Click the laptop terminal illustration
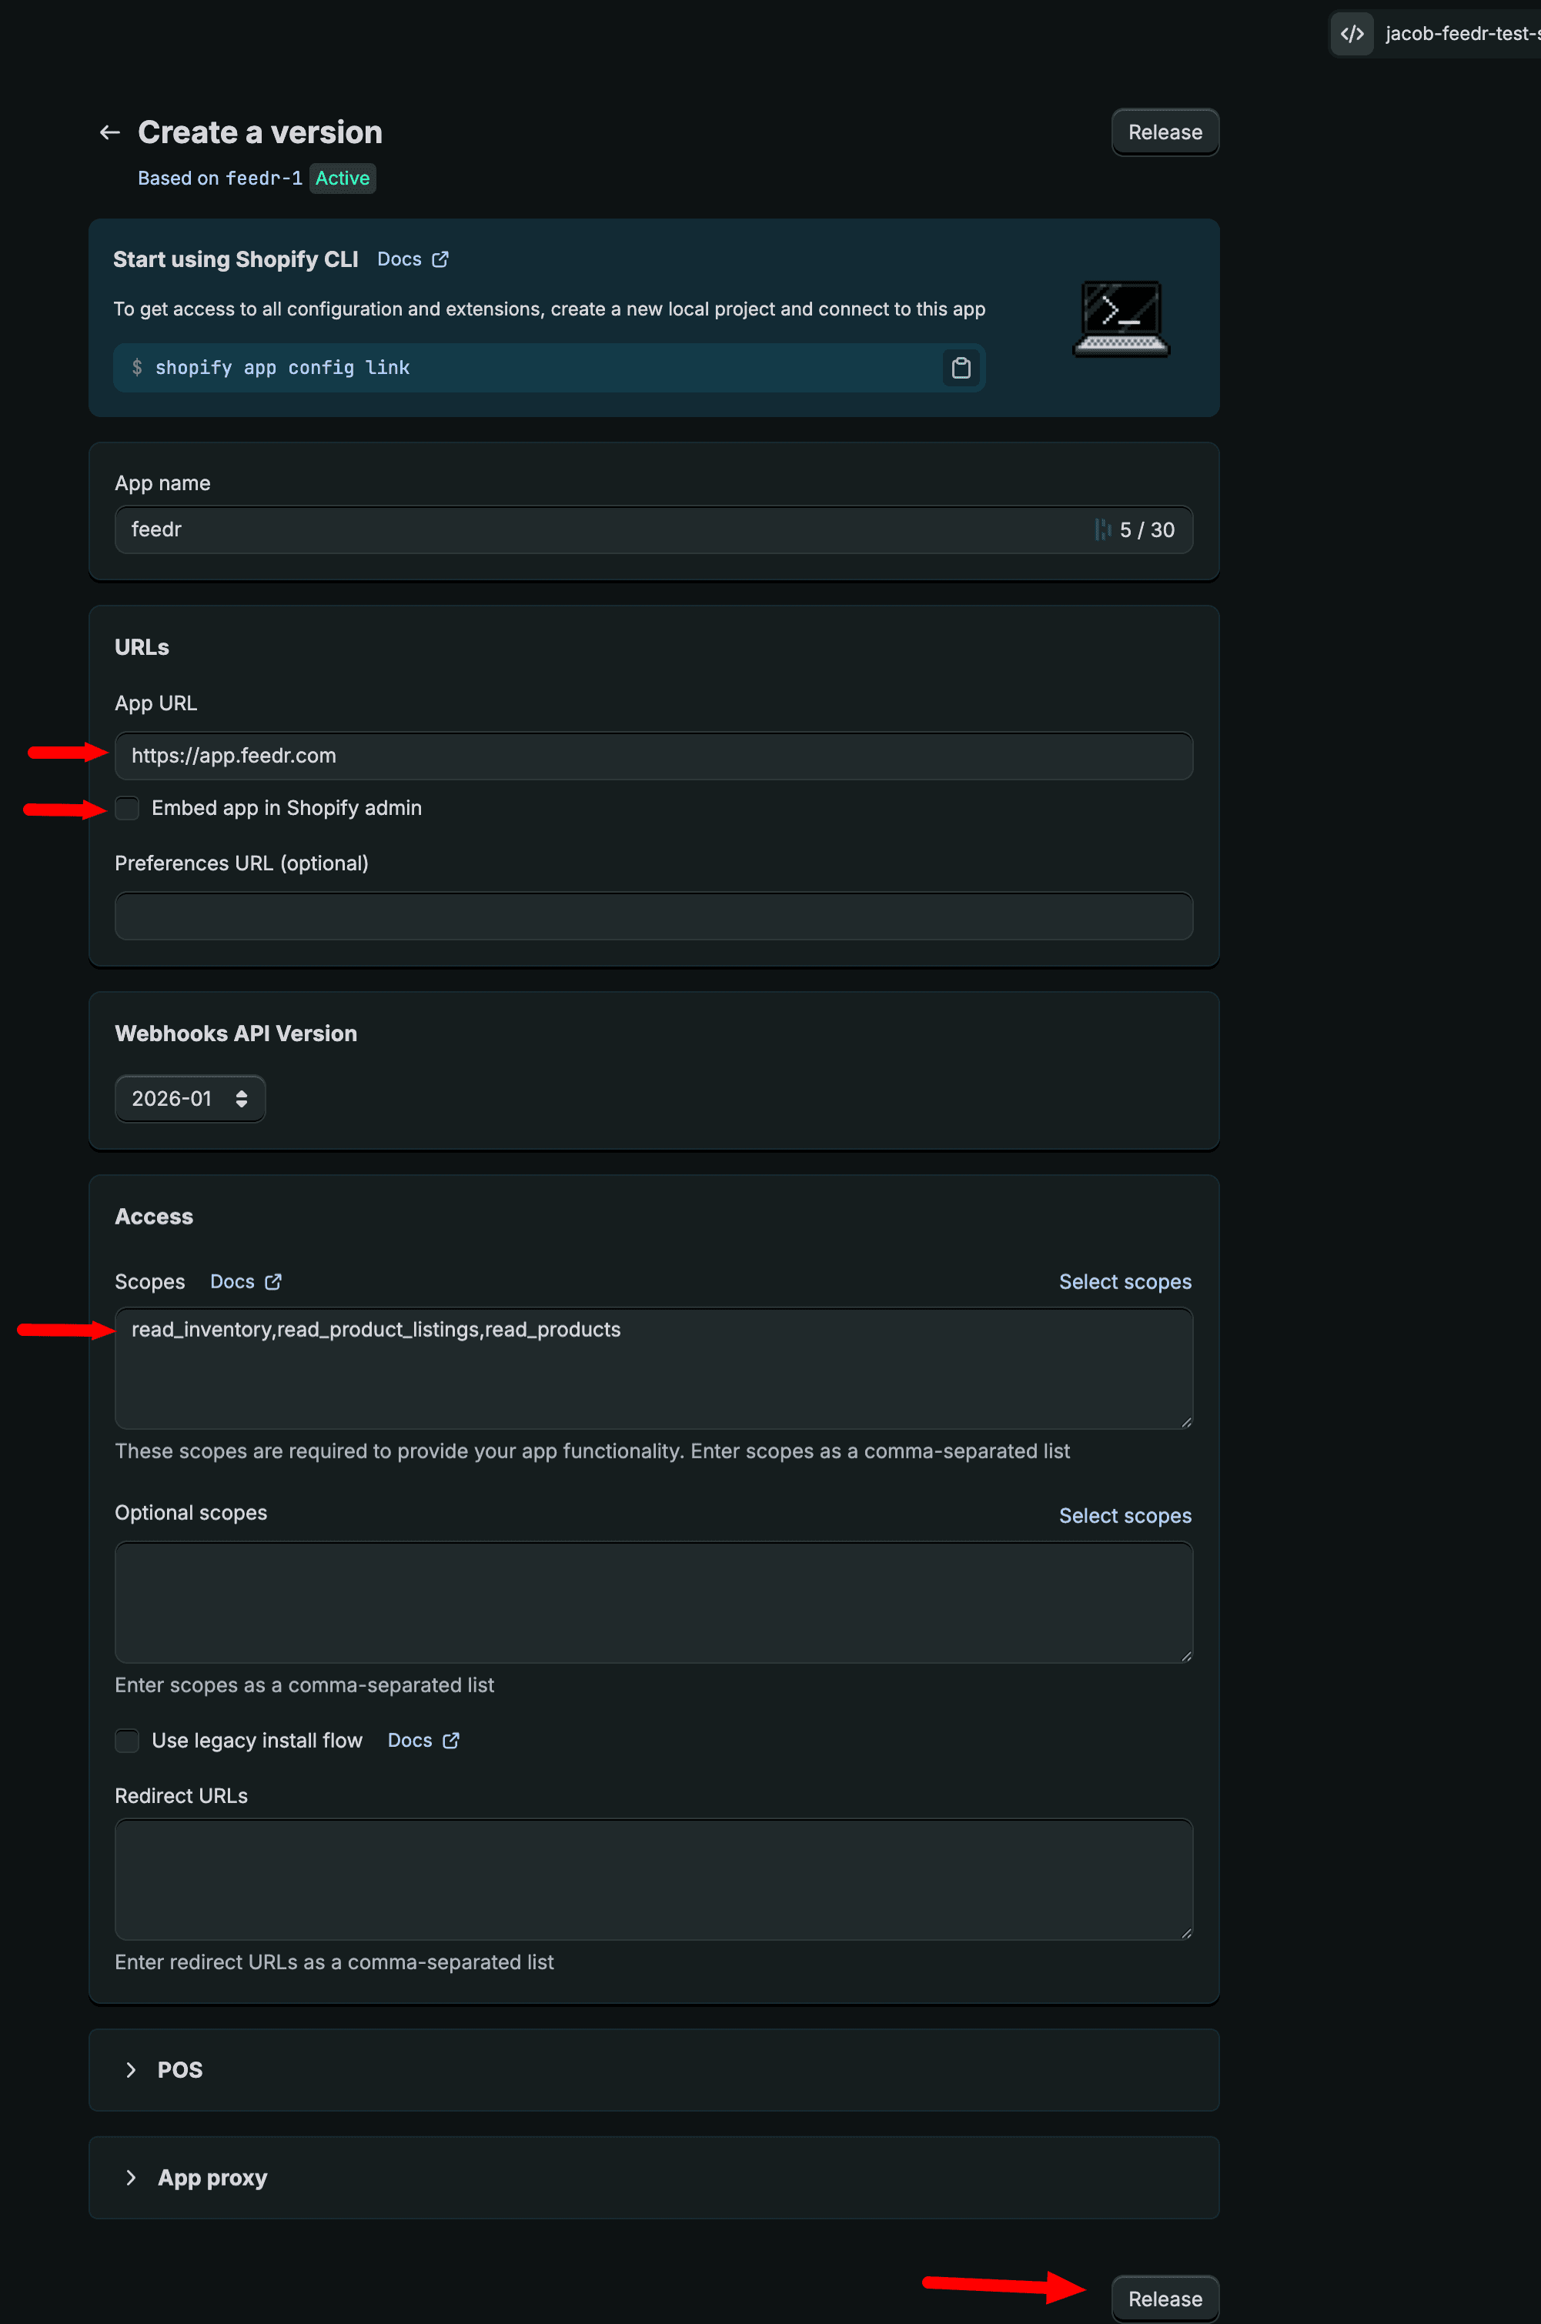This screenshot has height=2324, width=1541. coord(1121,319)
